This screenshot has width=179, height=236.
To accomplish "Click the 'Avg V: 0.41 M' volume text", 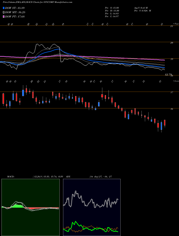I will click(141, 8).
